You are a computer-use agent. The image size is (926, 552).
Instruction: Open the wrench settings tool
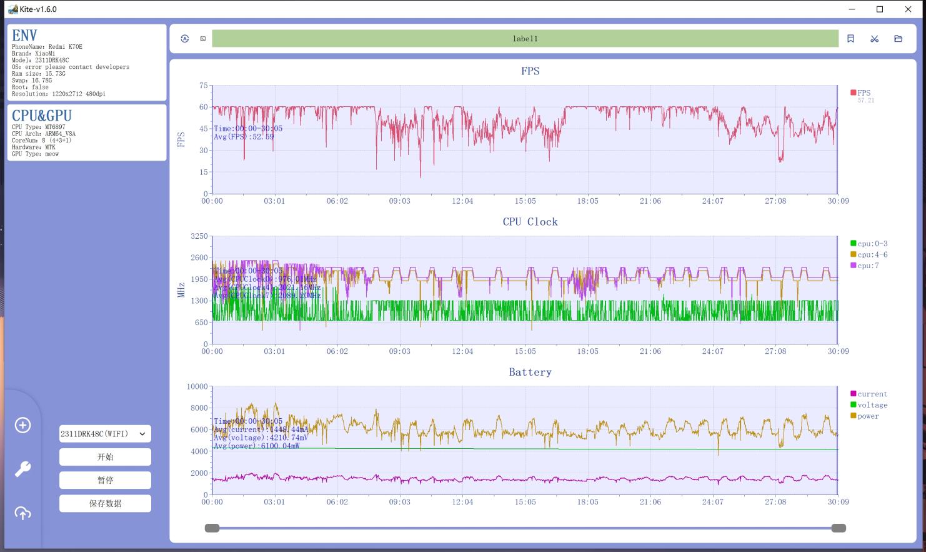coord(23,469)
